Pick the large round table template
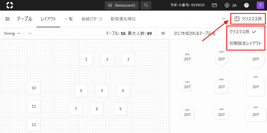Viewport: 267px width, 133px height. point(256,59)
